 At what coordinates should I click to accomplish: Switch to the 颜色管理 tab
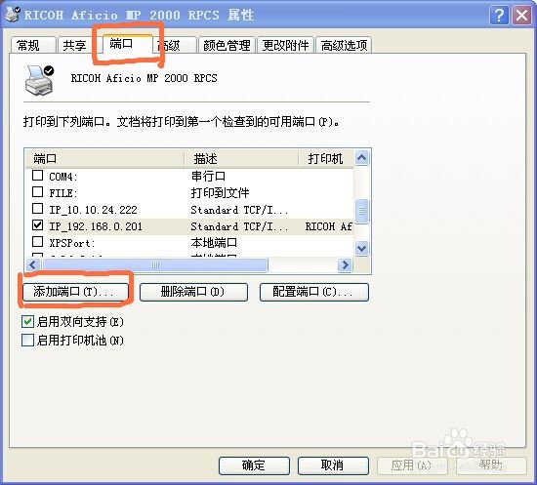point(227,45)
